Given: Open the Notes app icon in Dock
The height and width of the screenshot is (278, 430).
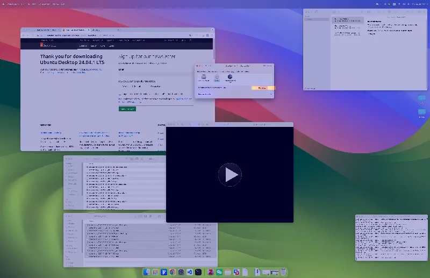Looking at the screenshot, I should pos(227,272).
